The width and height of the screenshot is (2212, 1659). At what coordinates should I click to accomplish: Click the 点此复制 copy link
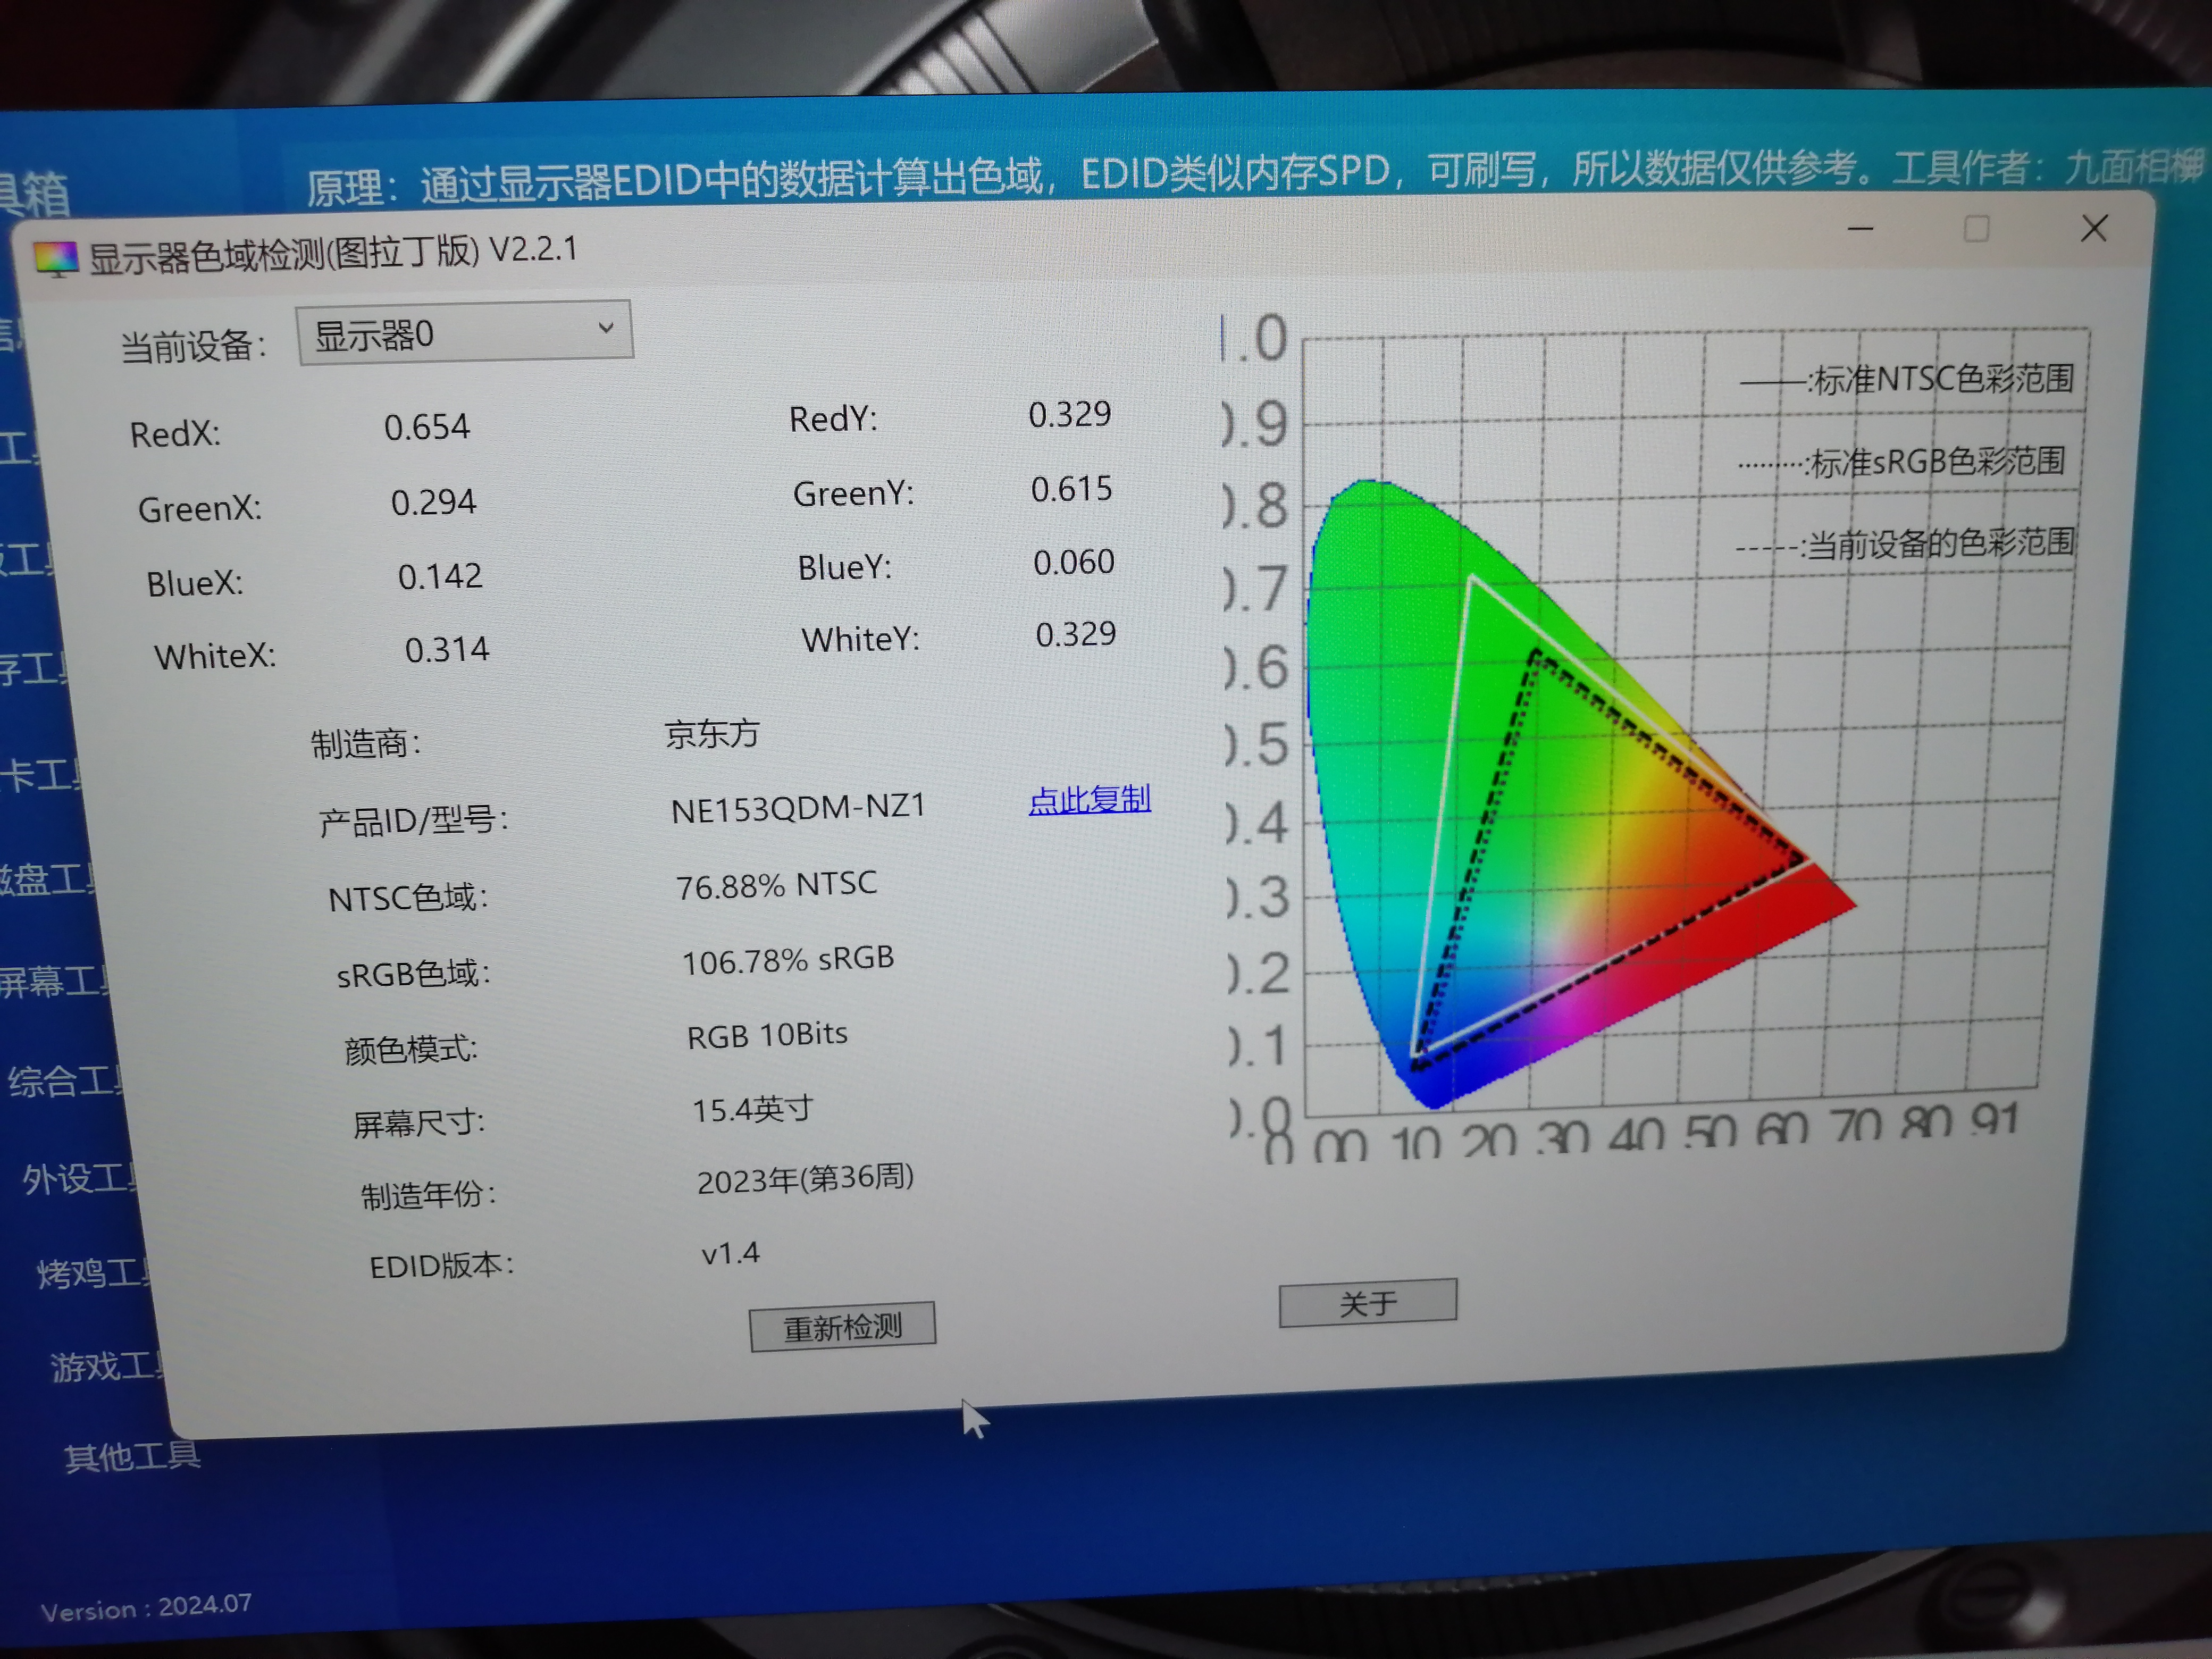point(1089,799)
